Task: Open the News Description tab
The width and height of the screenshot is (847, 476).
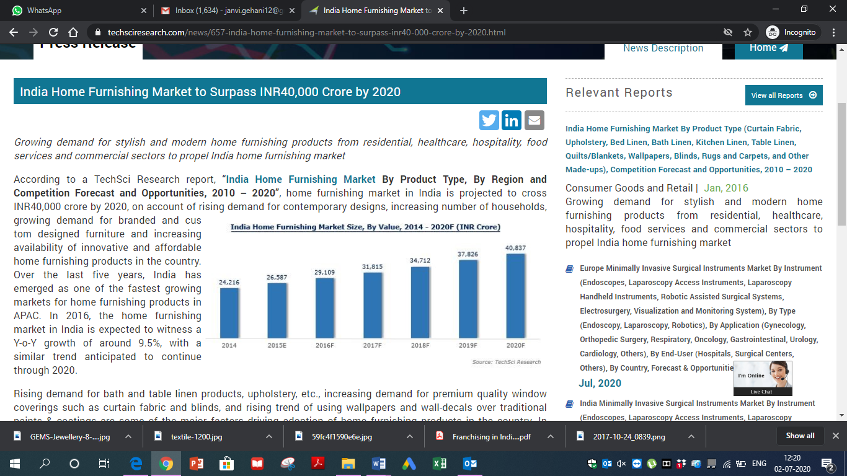Action: coord(663,48)
